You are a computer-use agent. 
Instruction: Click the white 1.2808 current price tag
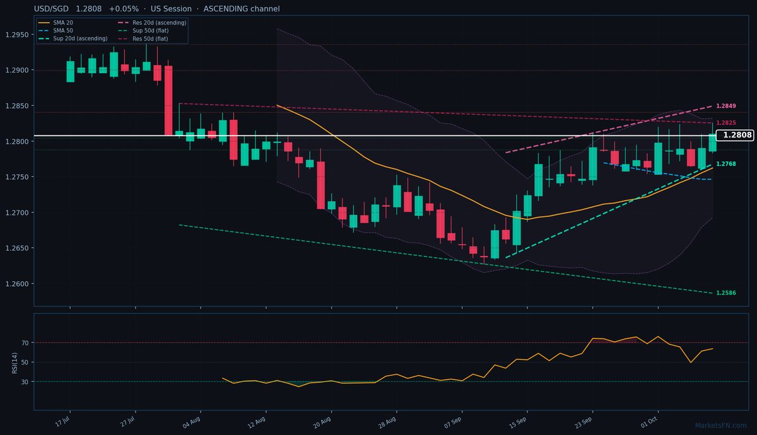coord(736,135)
